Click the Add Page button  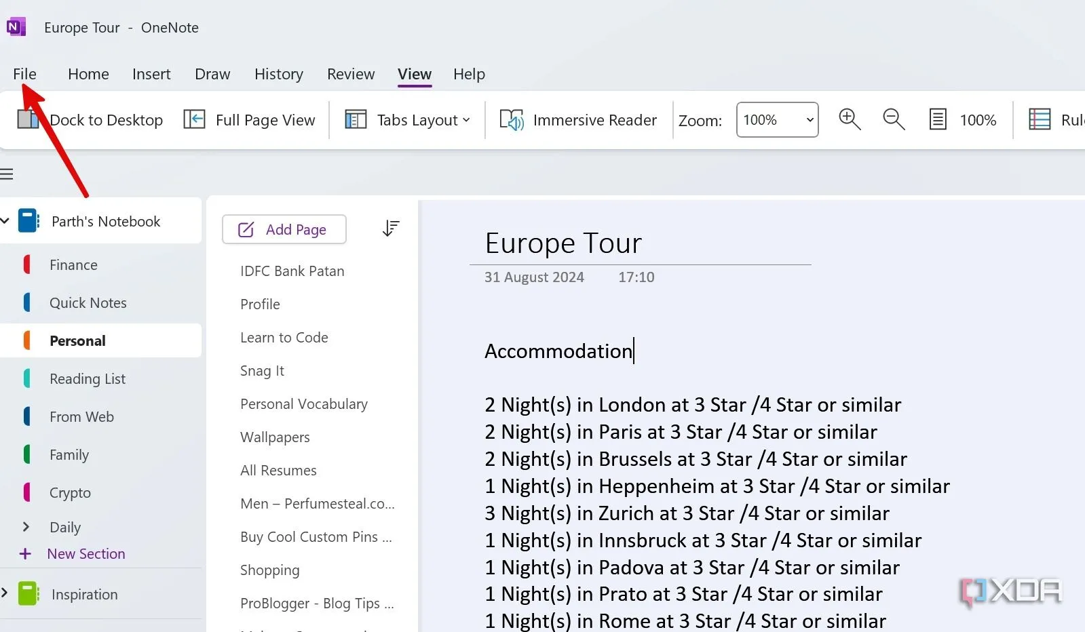[x=284, y=229]
